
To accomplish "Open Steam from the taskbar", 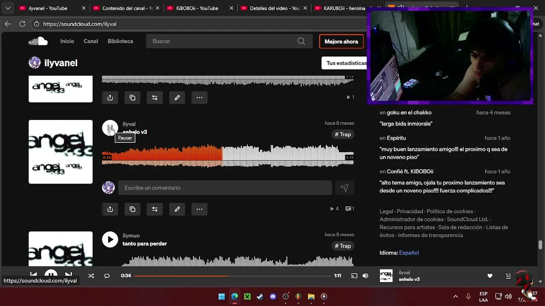I will point(260,297).
